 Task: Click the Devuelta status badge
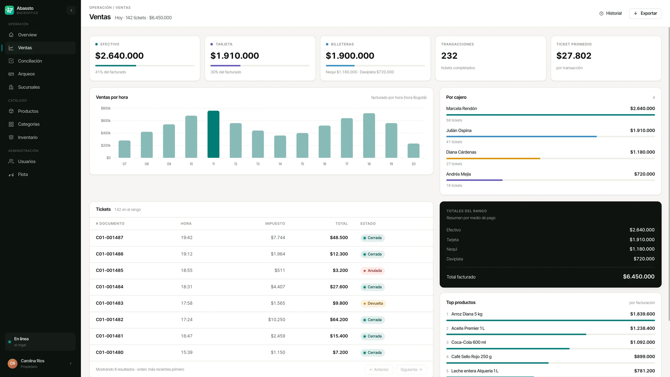coord(373,304)
